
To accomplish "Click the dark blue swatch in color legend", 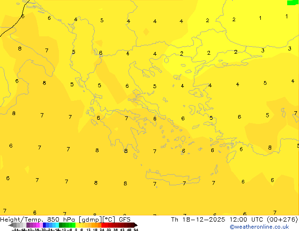I will tap(44, 225).
